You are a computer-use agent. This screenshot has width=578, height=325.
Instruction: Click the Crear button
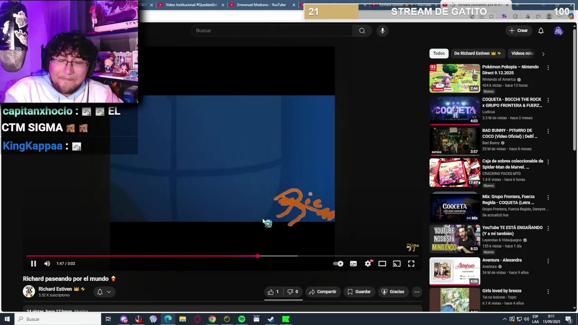[x=518, y=30]
